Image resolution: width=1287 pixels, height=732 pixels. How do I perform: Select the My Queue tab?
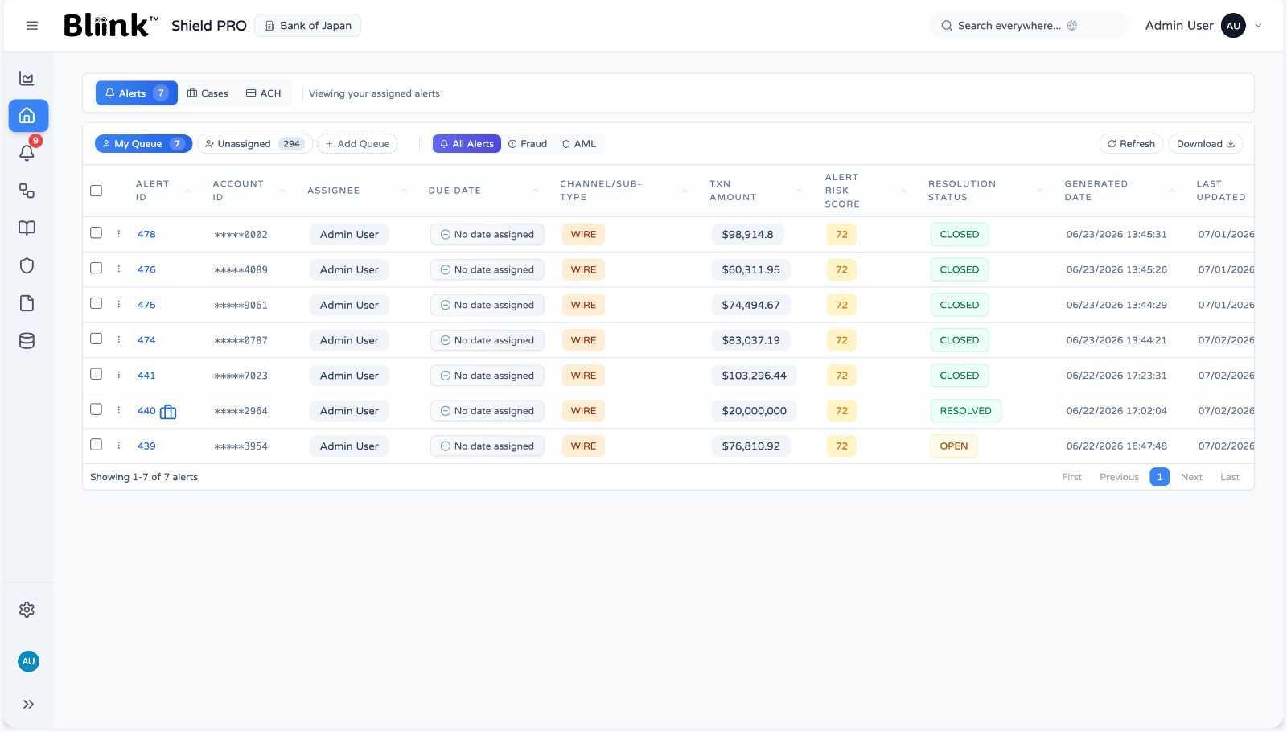pyautogui.click(x=143, y=144)
